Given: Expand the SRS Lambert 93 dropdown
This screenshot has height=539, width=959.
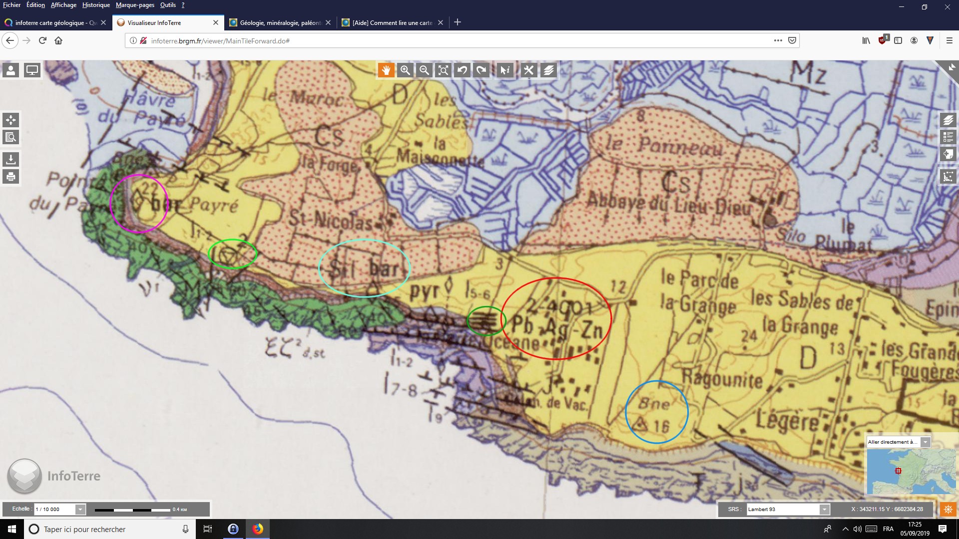Looking at the screenshot, I should point(824,510).
